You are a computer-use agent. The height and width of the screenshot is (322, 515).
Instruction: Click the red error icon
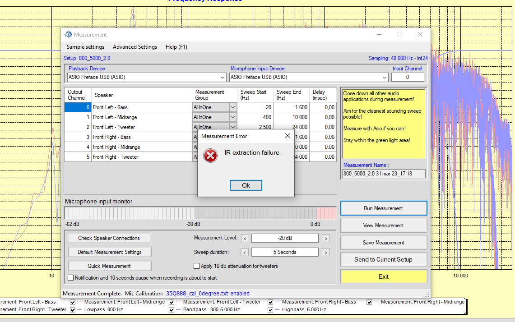click(210, 156)
